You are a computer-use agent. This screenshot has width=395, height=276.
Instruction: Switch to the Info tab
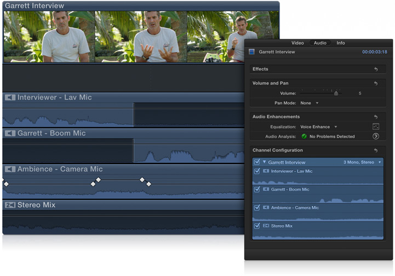pos(341,43)
